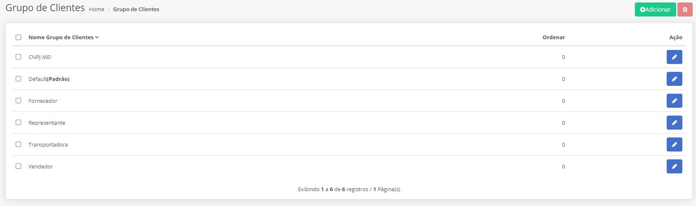The height and width of the screenshot is (206, 696).
Task: Select the Transportadora row checkbox
Action: pyautogui.click(x=18, y=144)
